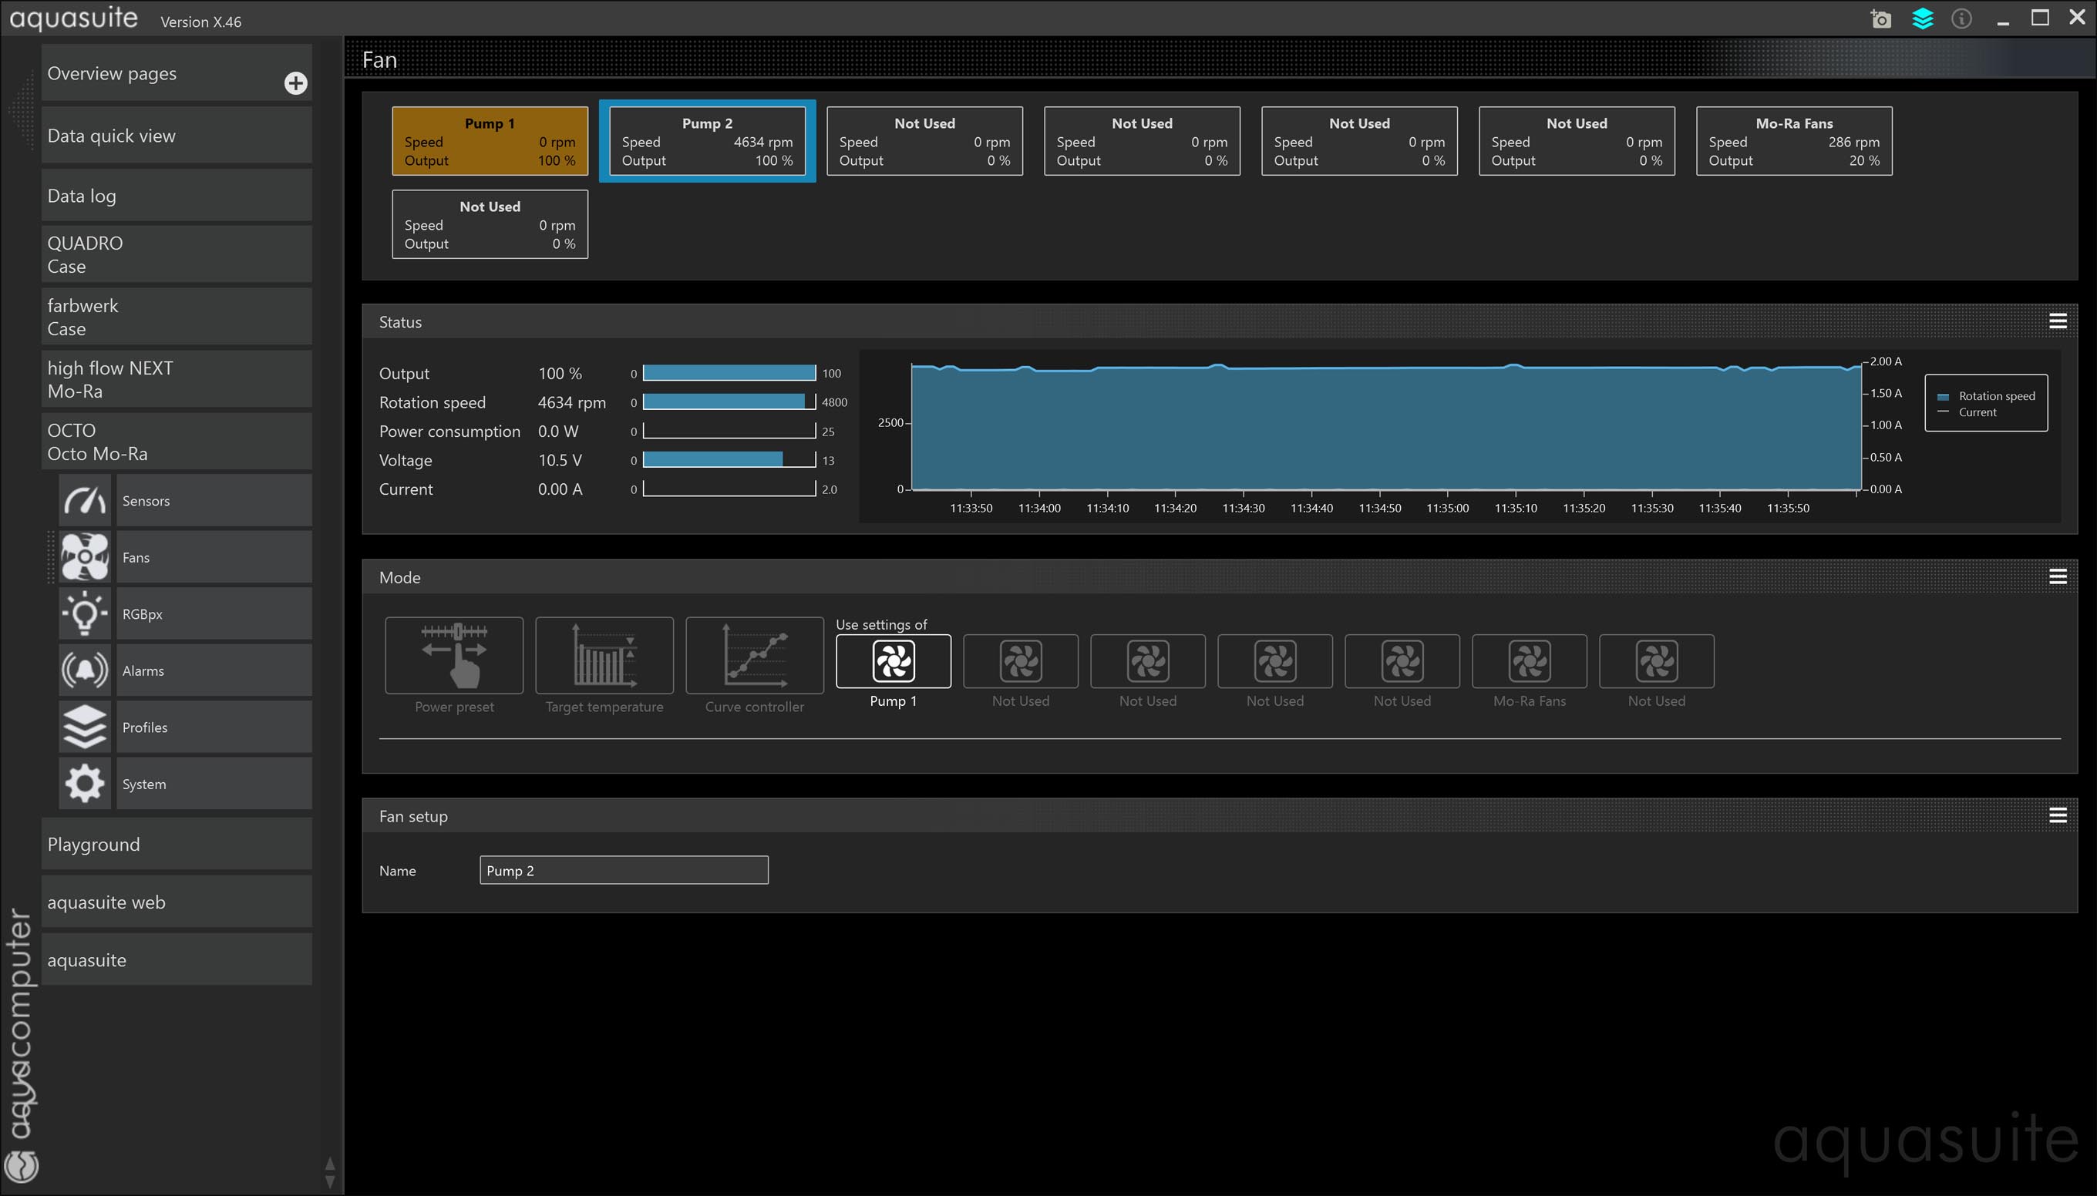The height and width of the screenshot is (1196, 2097).
Task: Open the Fans icon in sidebar
Action: click(85, 557)
